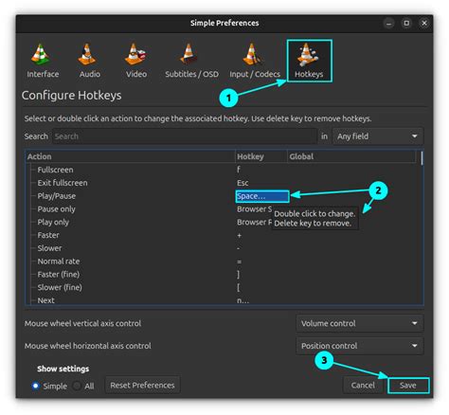The height and width of the screenshot is (415, 449).
Task: Click the ] hotkey for Faster (fine)
Action: [x=239, y=275]
